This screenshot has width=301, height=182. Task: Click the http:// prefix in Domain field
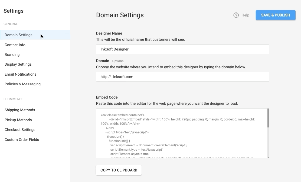coord(106,77)
